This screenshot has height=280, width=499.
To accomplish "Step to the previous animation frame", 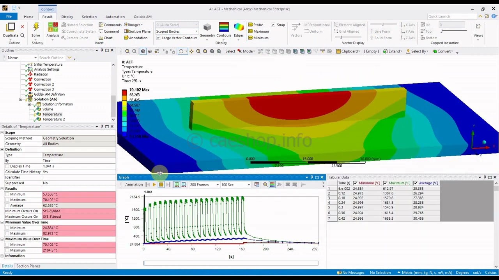I will click(x=148, y=185).
